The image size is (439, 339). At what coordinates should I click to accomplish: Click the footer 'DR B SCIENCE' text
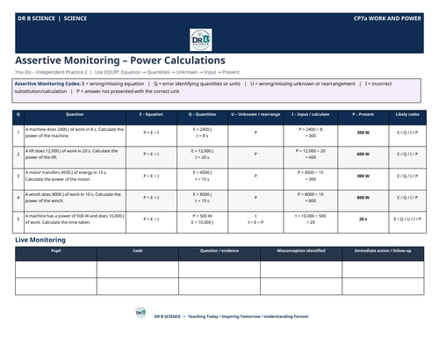167,316
